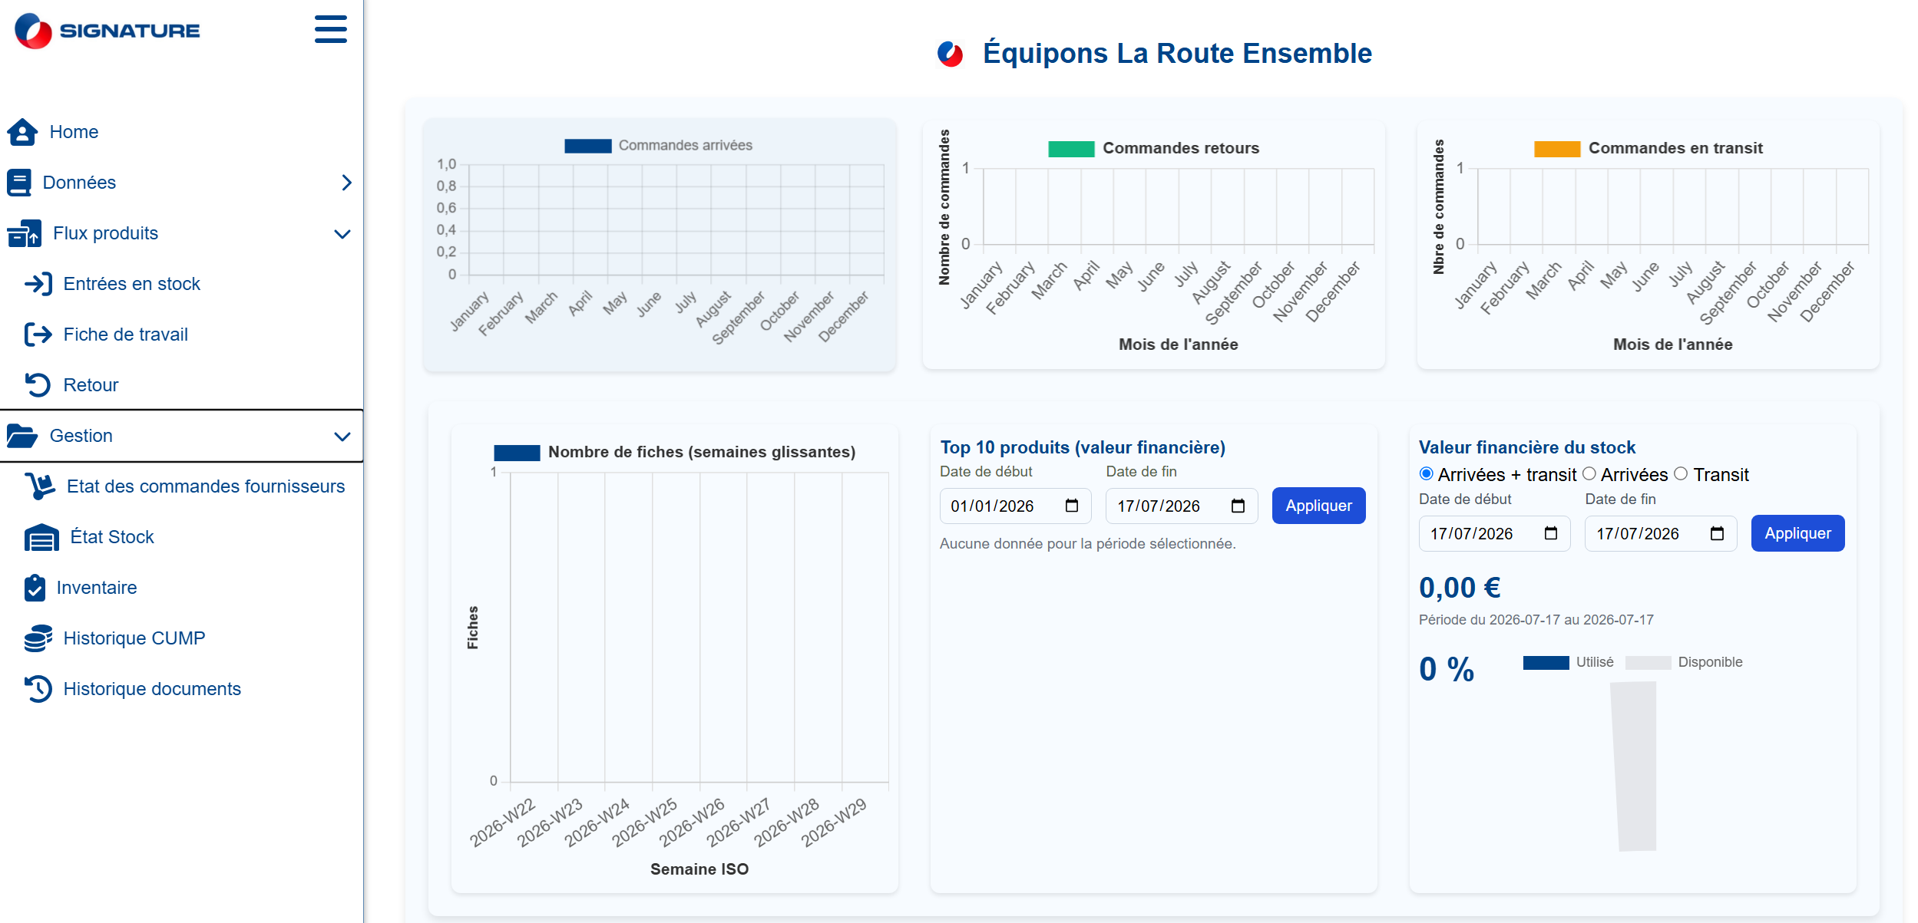Click Appliquer in Top 10 produits card

pos(1318,506)
